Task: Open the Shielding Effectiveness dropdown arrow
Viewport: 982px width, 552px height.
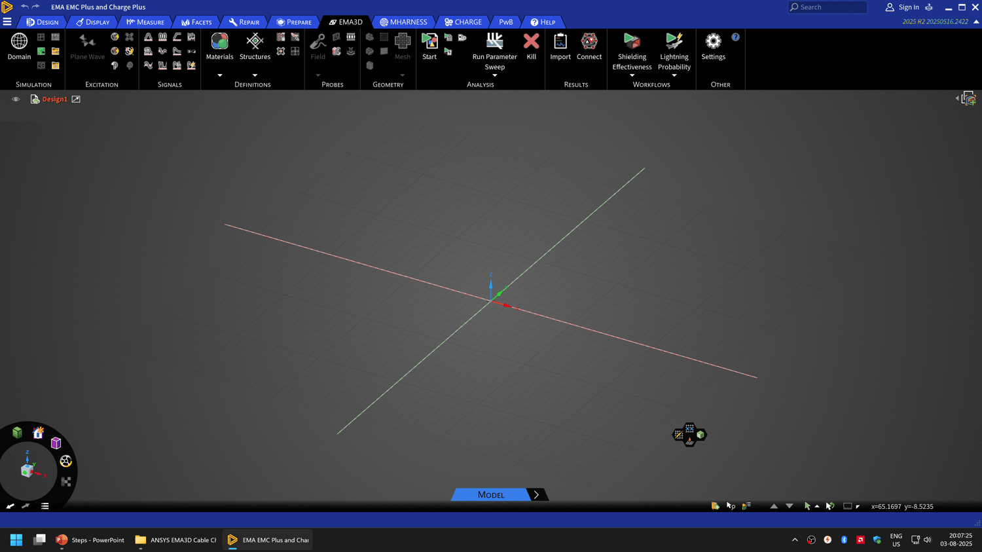Action: [632, 75]
